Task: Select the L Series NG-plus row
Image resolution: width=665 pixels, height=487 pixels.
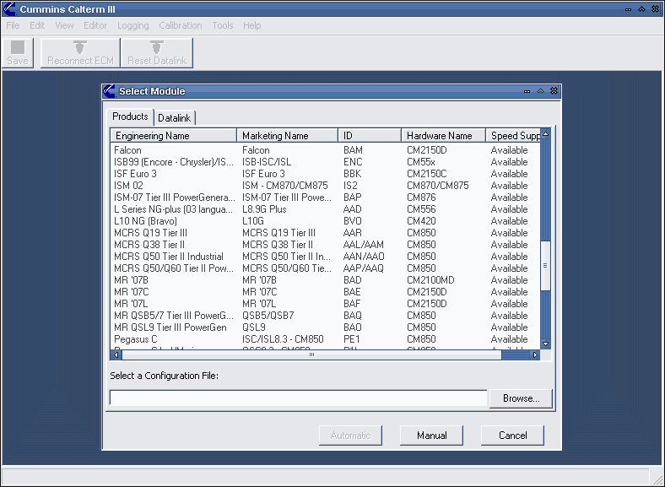Action: (325, 209)
